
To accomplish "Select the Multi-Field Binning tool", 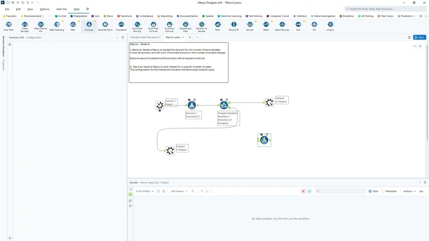I will click(137, 27).
